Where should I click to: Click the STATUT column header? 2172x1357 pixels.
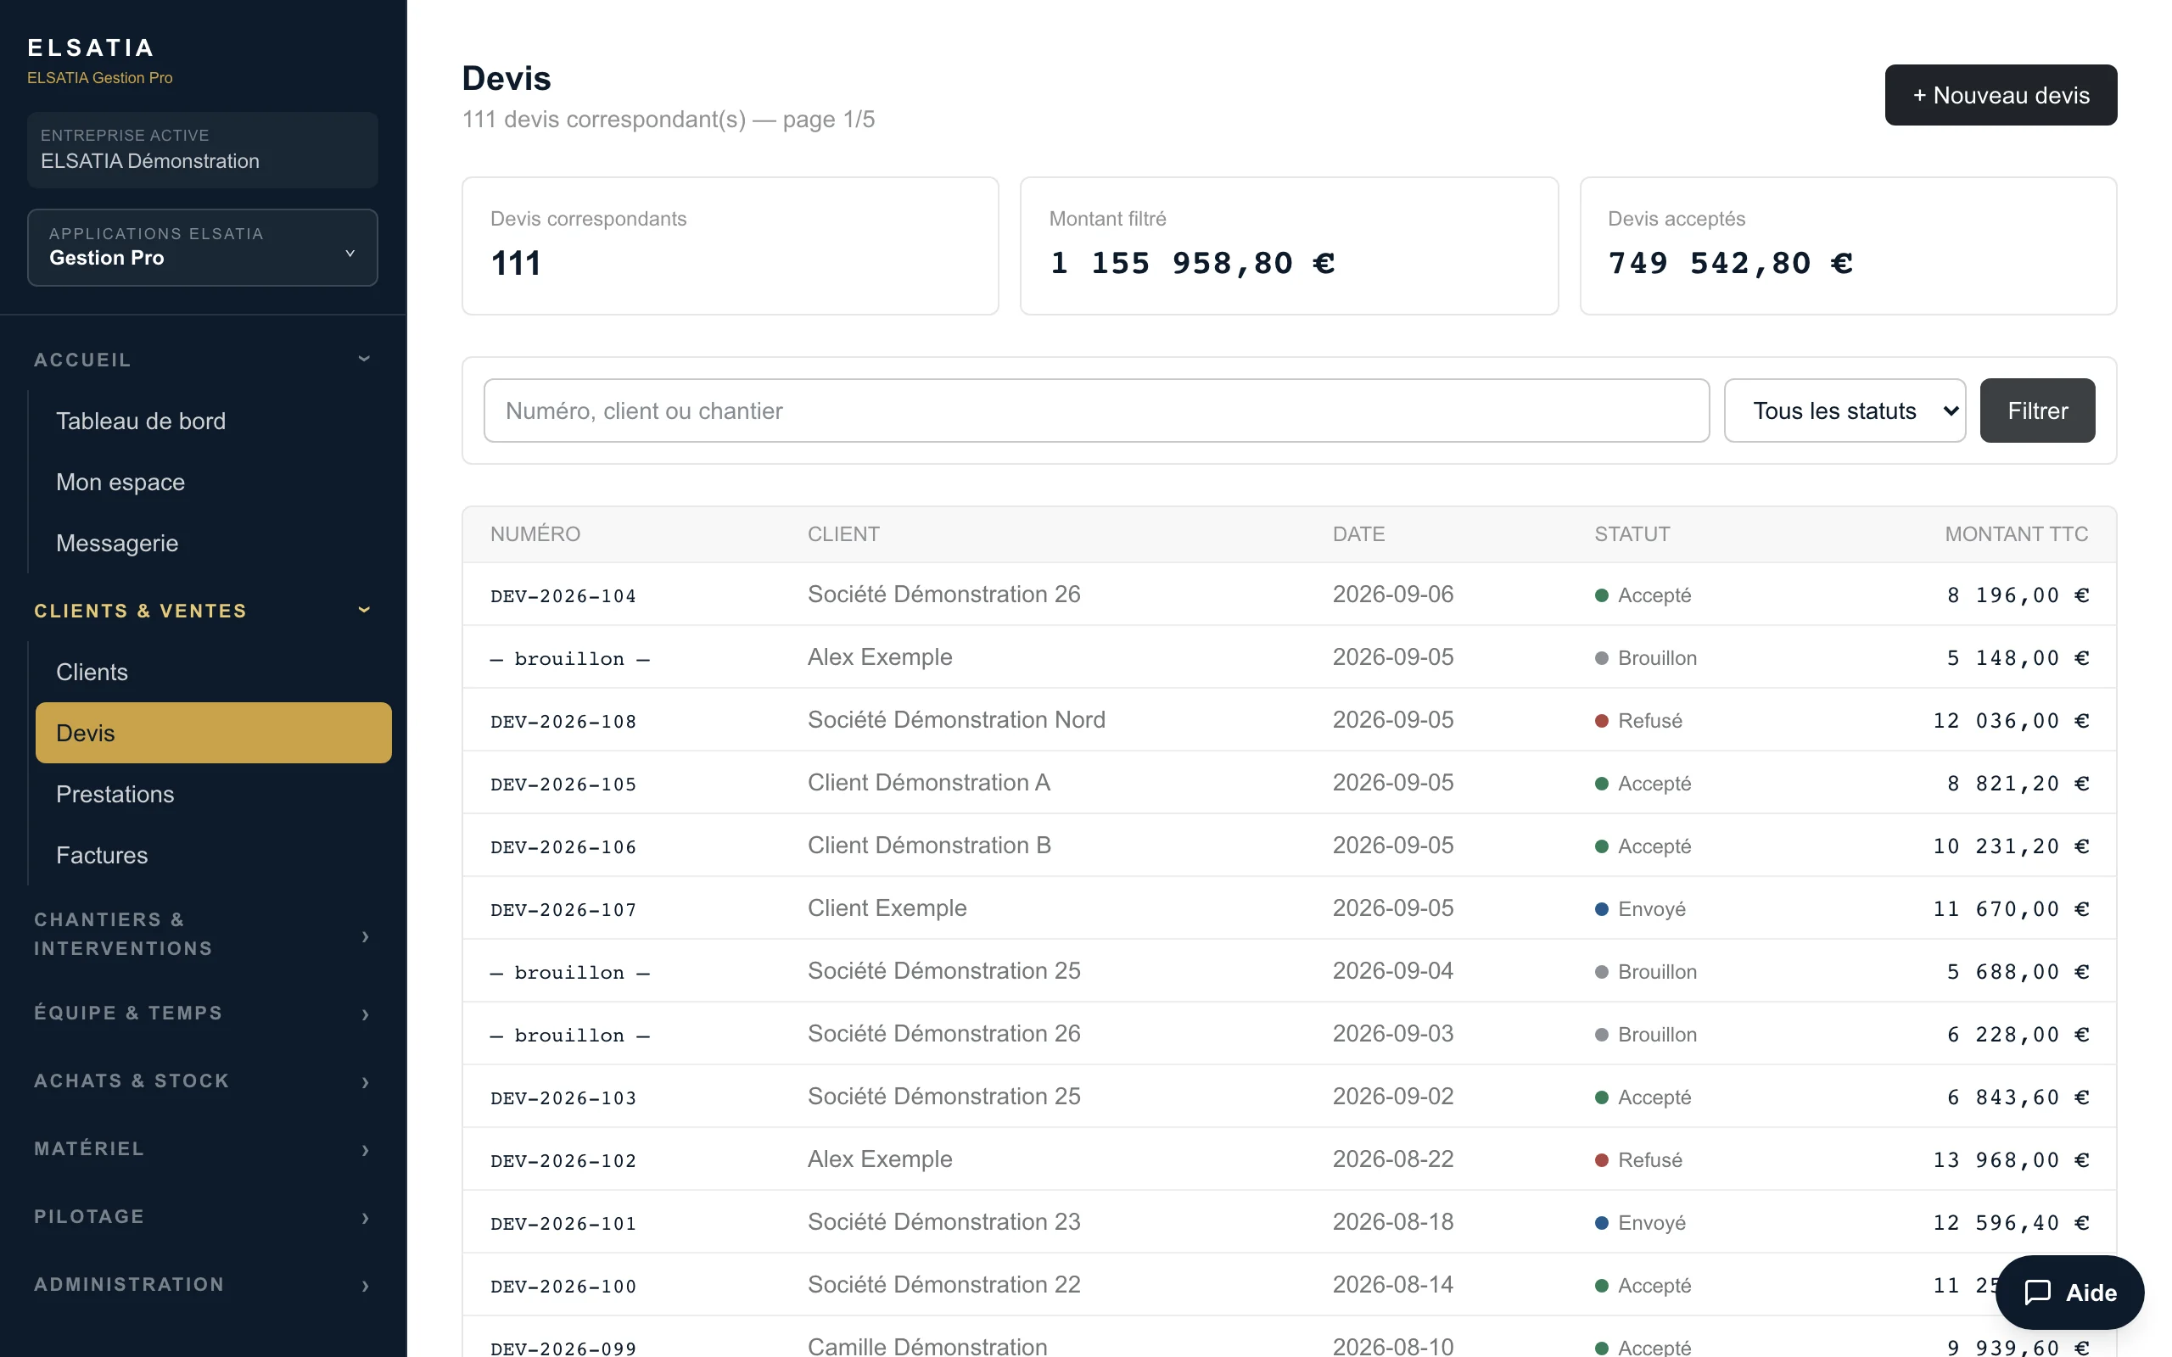(1632, 534)
